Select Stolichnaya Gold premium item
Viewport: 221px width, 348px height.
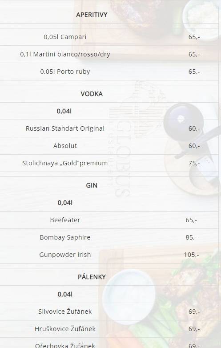click(x=65, y=163)
